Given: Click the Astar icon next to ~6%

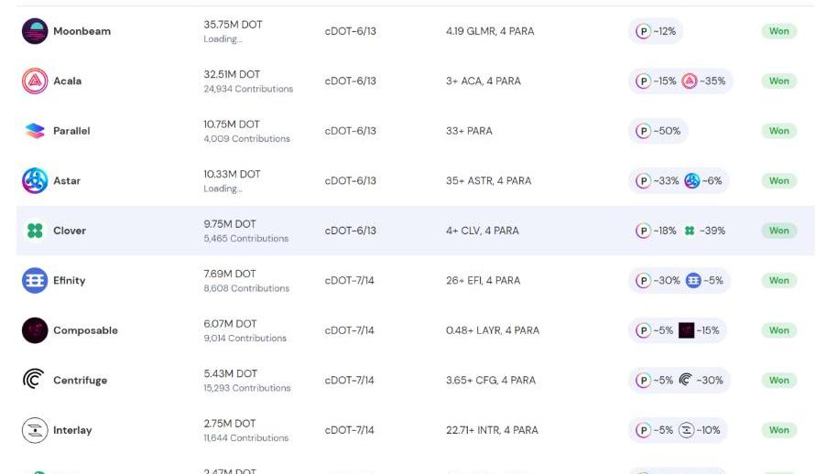Looking at the screenshot, I should 692,181.
